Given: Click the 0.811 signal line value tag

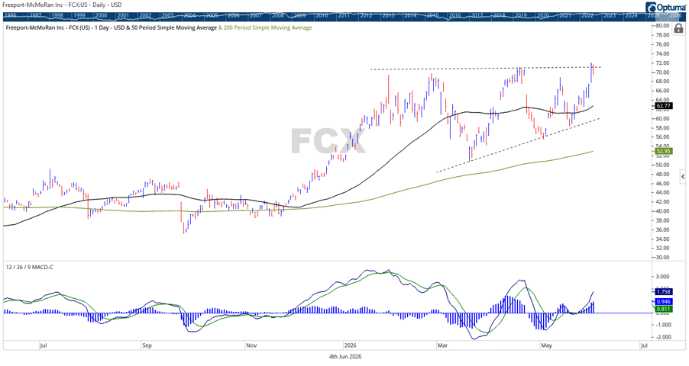Looking at the screenshot, I should 664,310.
